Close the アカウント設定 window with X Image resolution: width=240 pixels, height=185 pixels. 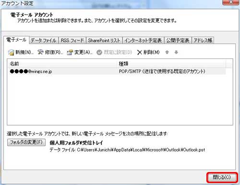click(230, 2)
